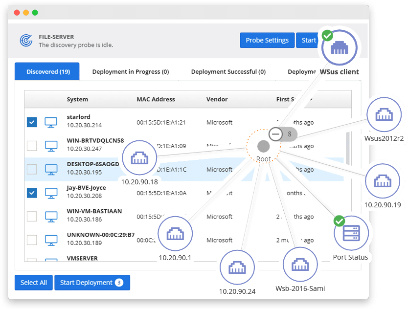Click the Start Deployment button
This screenshot has height=310, width=408.
tap(92, 283)
